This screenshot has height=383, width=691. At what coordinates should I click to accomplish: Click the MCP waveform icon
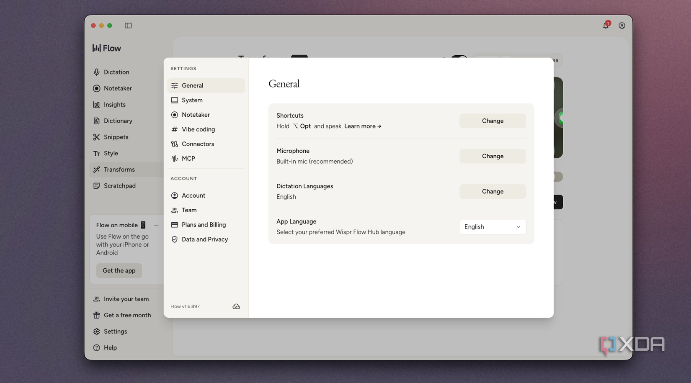175,159
